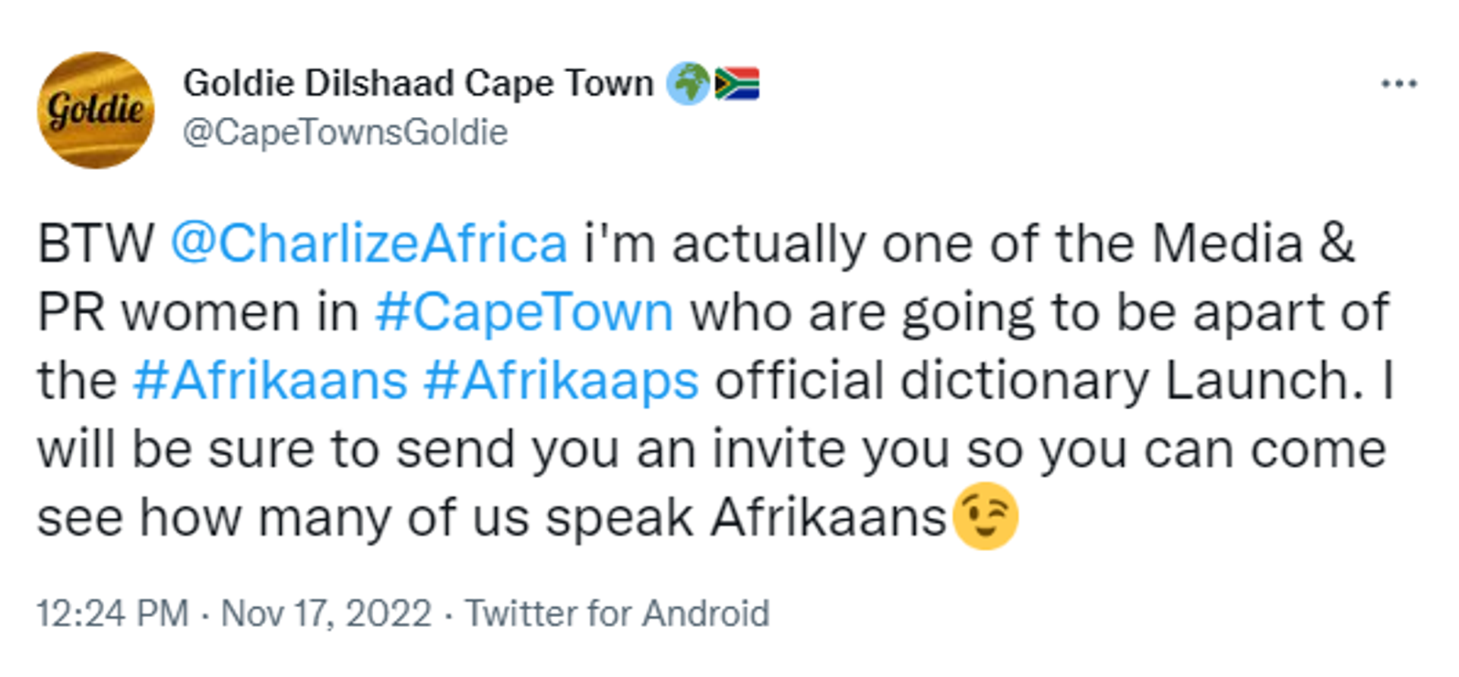Click the gold Goldie profile avatar
This screenshot has height=677, width=1459.
pyautogui.click(x=96, y=110)
